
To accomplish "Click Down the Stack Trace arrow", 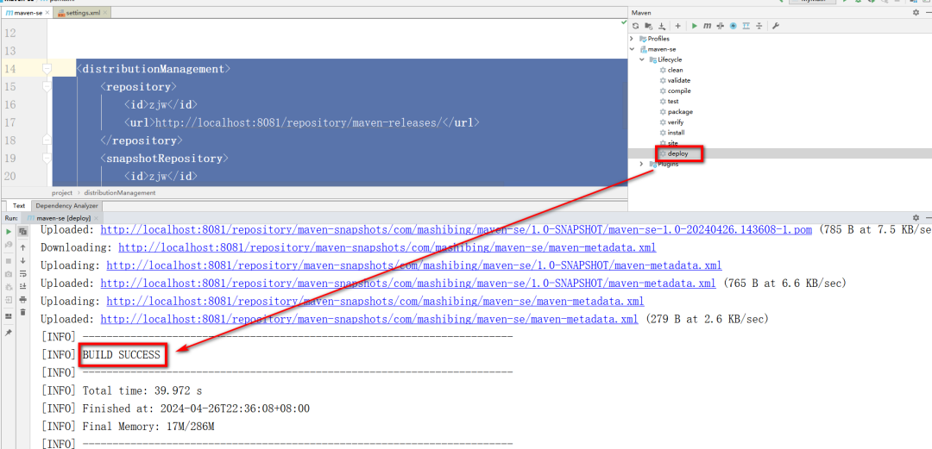I will click(x=22, y=260).
